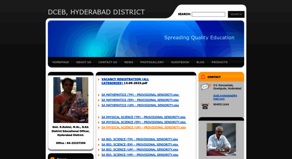Click the bullet arrow beside VACANCY REGISTRATION link
The height and width of the screenshot is (159, 292).
[x=99, y=80]
